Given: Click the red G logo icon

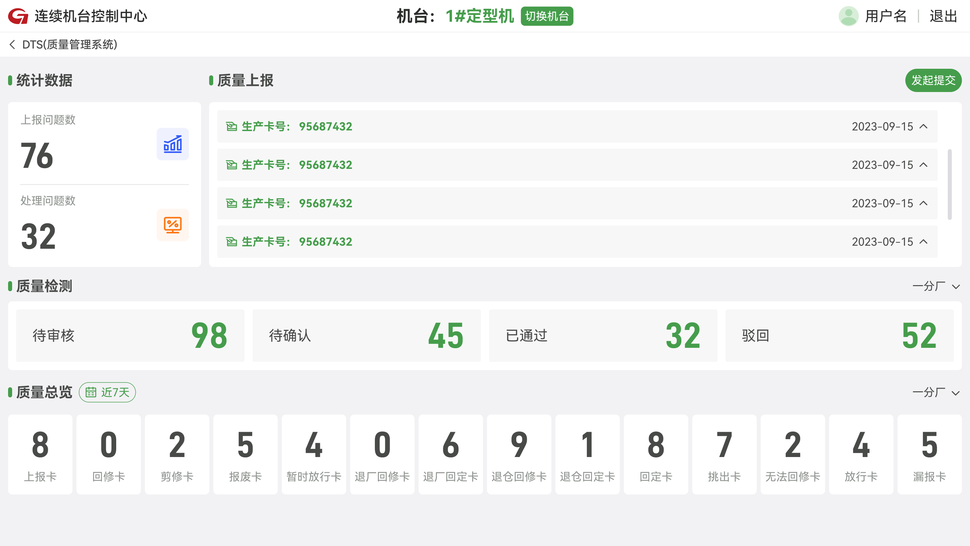Looking at the screenshot, I should [18, 16].
